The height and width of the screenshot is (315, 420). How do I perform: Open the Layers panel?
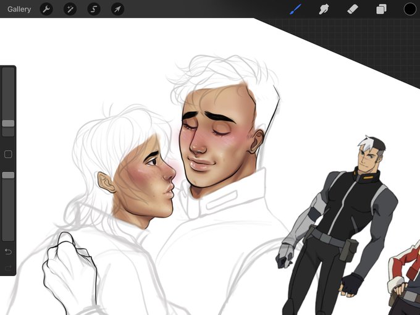[382, 9]
